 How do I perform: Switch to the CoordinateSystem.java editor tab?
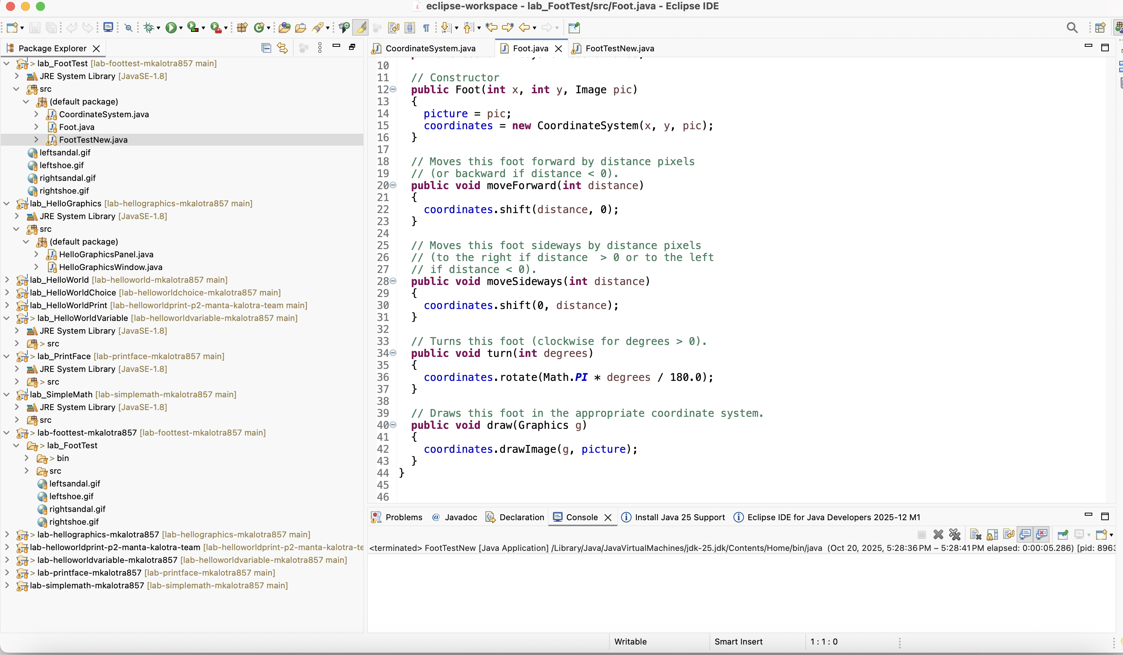(x=430, y=49)
